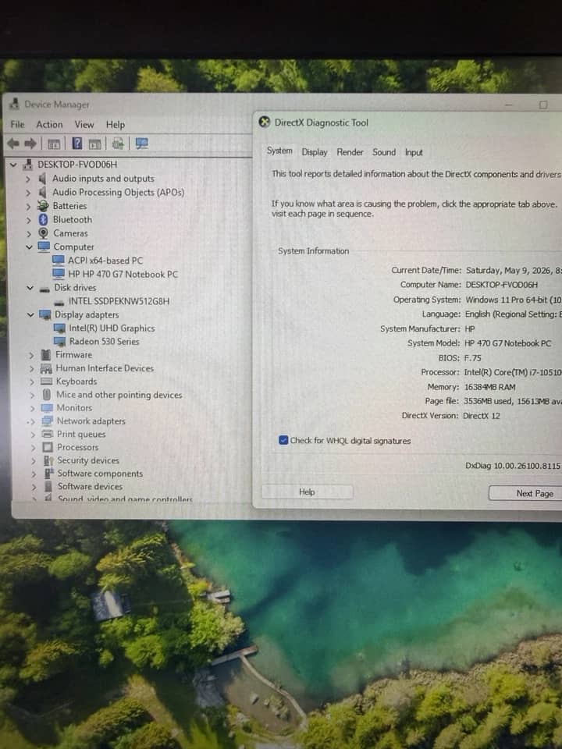The image size is (562, 749).
Task: Click the DirectX Diagnostic Tool title icon
Action: pos(265,122)
